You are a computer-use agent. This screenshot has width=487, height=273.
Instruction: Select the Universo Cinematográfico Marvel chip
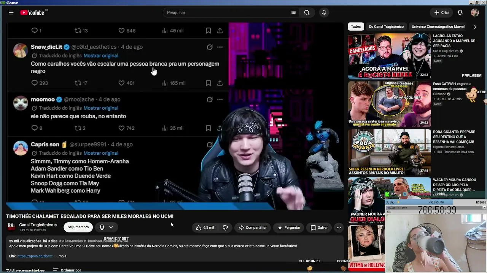click(x=438, y=27)
